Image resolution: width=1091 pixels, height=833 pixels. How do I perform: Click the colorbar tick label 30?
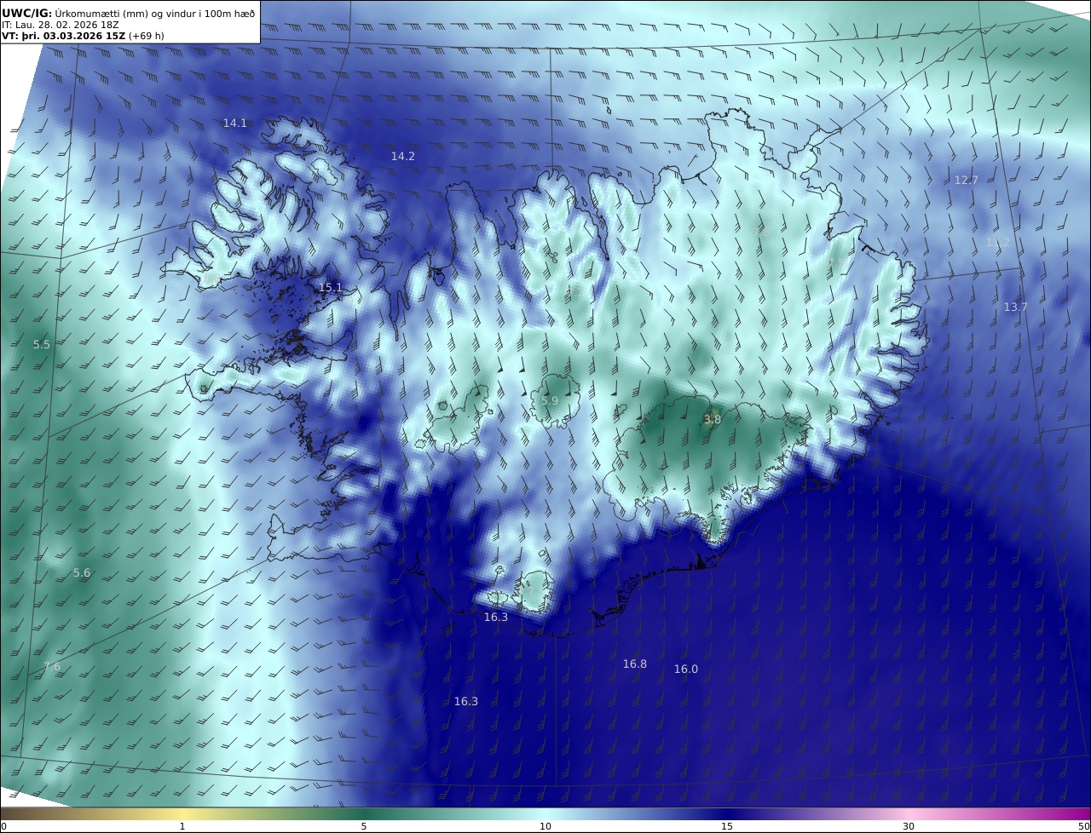point(909,826)
